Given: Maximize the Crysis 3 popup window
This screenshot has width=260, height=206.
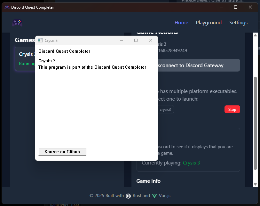Looking at the screenshot, I should 136,40.
